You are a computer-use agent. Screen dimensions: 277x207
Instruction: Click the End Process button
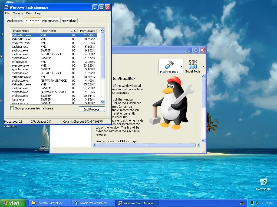(92, 109)
